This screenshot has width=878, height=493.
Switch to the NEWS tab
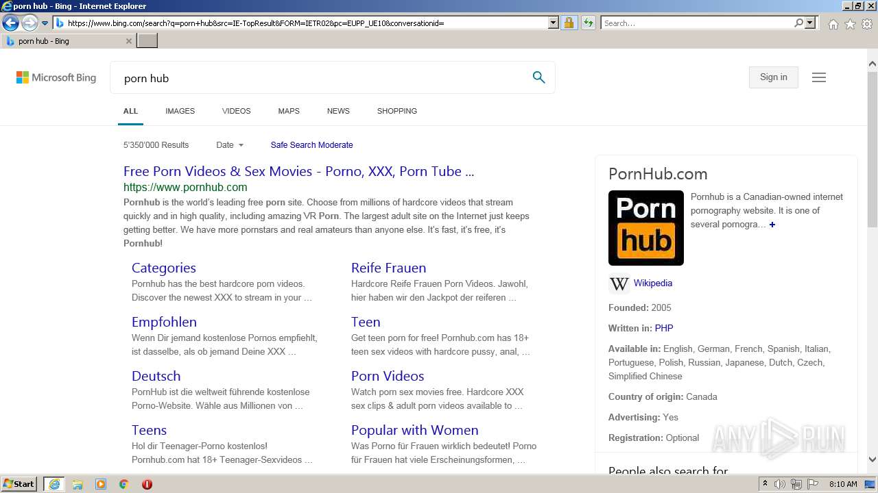[x=338, y=111]
